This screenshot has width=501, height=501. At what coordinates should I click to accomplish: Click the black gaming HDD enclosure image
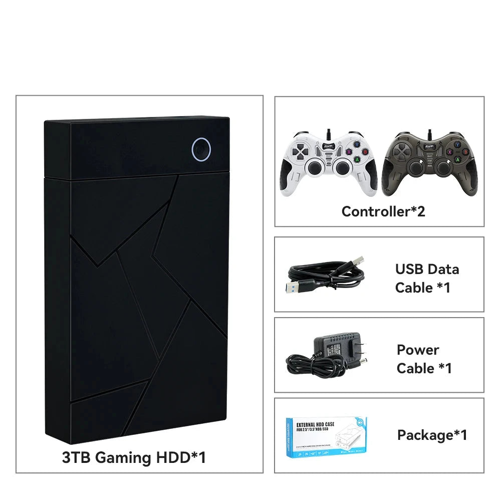click(x=137, y=280)
